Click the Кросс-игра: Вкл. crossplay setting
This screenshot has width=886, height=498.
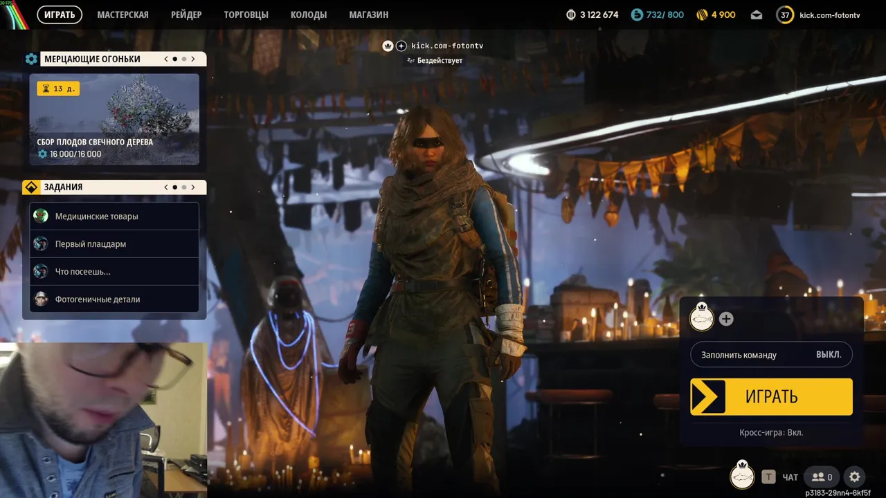pos(771,432)
